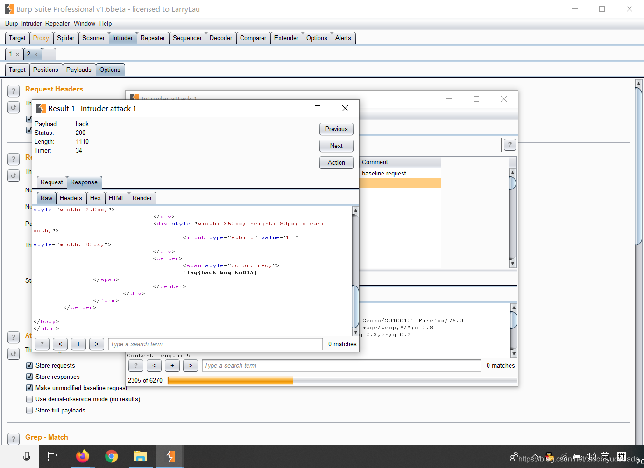Close Intruder tab 1
The height and width of the screenshot is (468, 644).
pos(18,54)
